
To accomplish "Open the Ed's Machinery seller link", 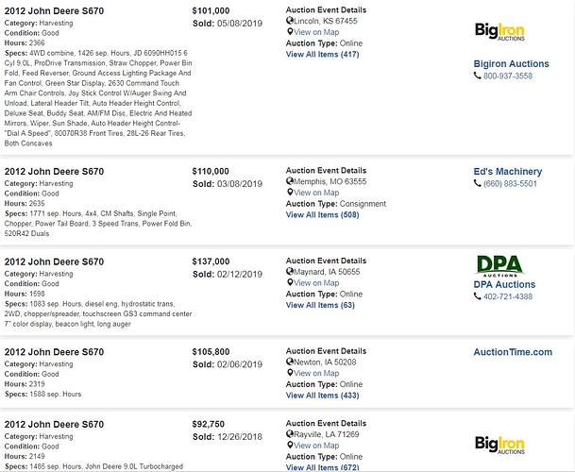I will [508, 172].
